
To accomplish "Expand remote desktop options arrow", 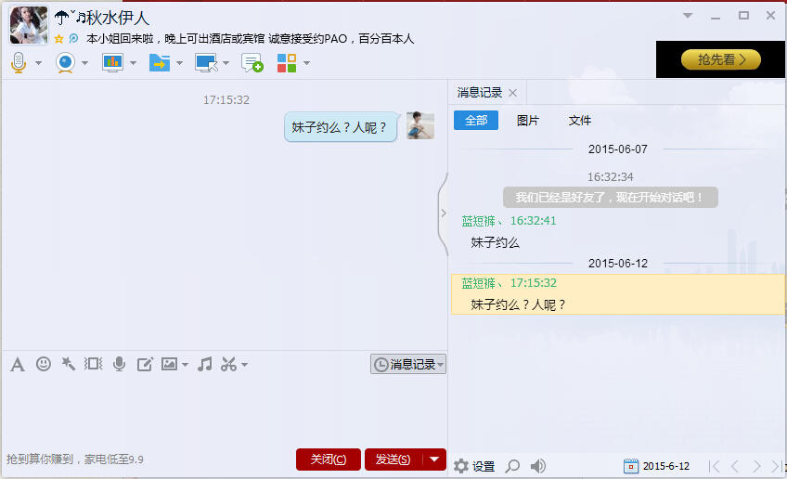I will click(226, 63).
